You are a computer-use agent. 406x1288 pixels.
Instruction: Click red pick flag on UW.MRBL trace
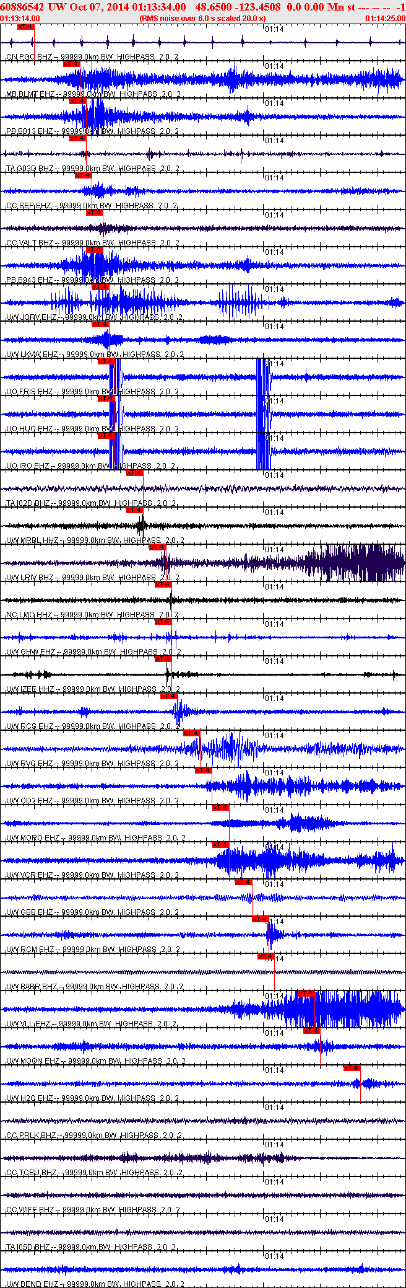(x=135, y=510)
